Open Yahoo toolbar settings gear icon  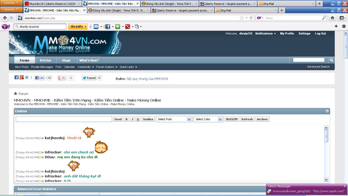(x=344, y=26)
